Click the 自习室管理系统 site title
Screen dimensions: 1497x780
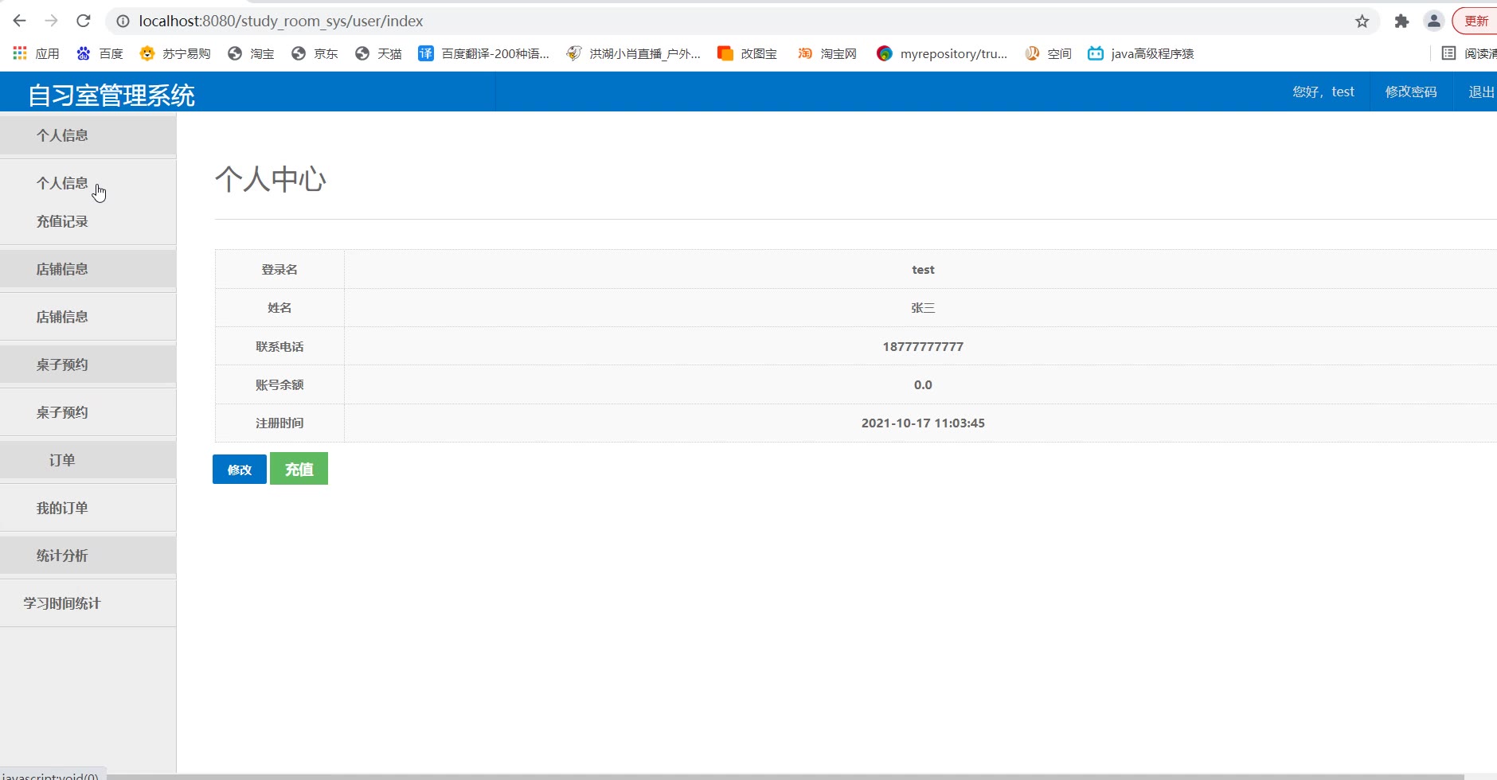pyautogui.click(x=111, y=95)
